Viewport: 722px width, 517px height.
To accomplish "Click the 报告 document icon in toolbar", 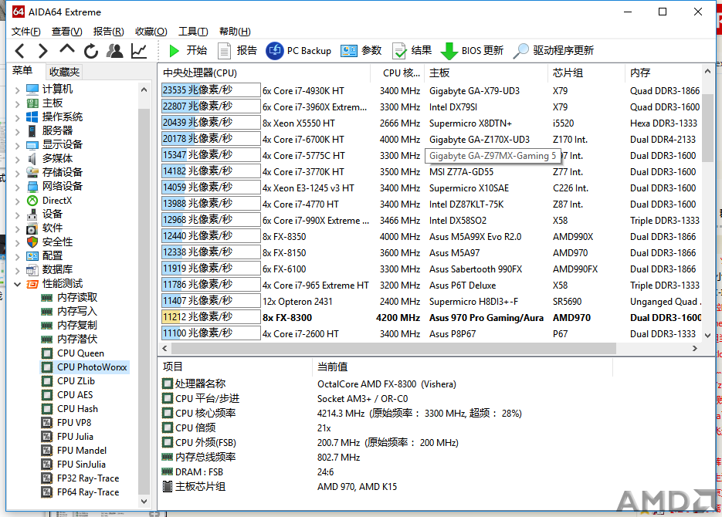I will 224,51.
